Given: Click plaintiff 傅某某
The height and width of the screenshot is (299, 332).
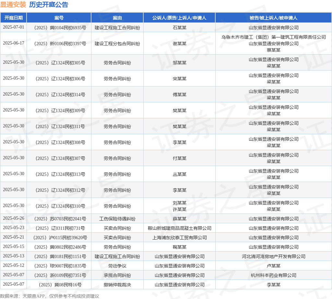Looking at the screenshot, I should pos(180,95).
